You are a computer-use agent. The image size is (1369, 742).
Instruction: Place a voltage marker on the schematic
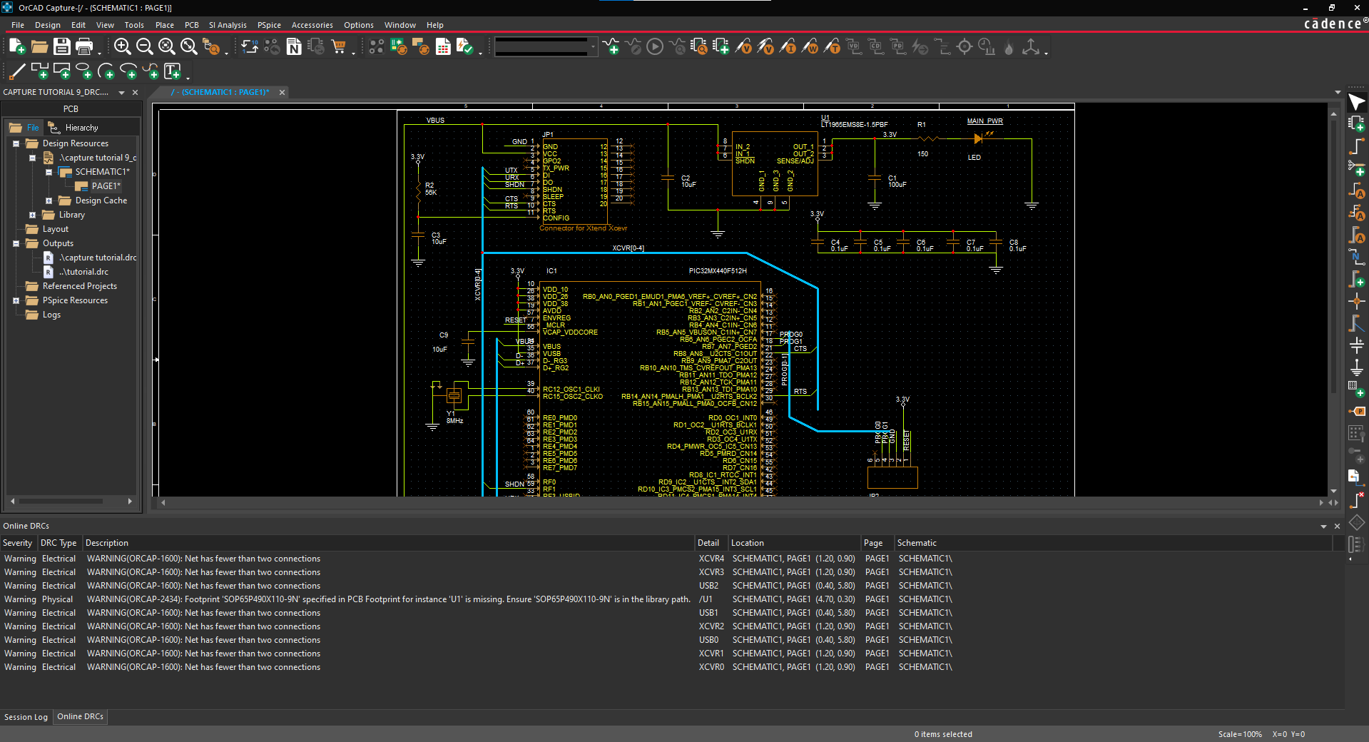pyautogui.click(x=744, y=46)
